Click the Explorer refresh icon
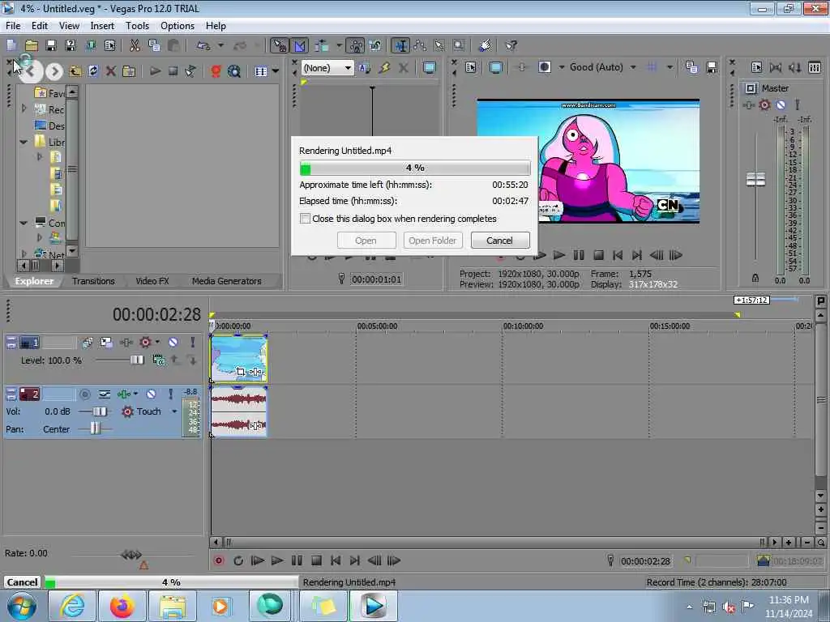Viewport: 830px width, 622px height. [93, 71]
